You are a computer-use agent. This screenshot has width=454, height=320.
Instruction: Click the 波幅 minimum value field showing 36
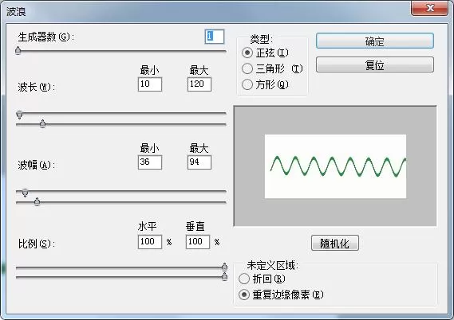pyautogui.click(x=150, y=162)
